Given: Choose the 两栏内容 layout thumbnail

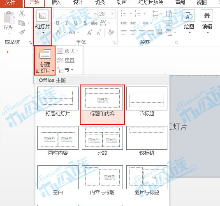Looking at the screenshot, I should click(x=58, y=141).
